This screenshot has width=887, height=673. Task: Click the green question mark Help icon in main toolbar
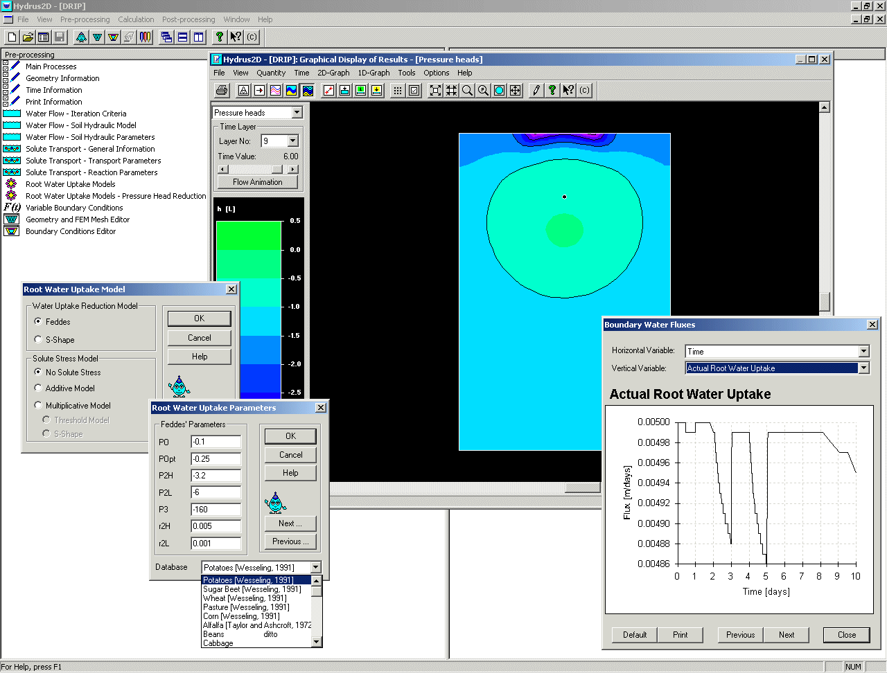(x=220, y=37)
